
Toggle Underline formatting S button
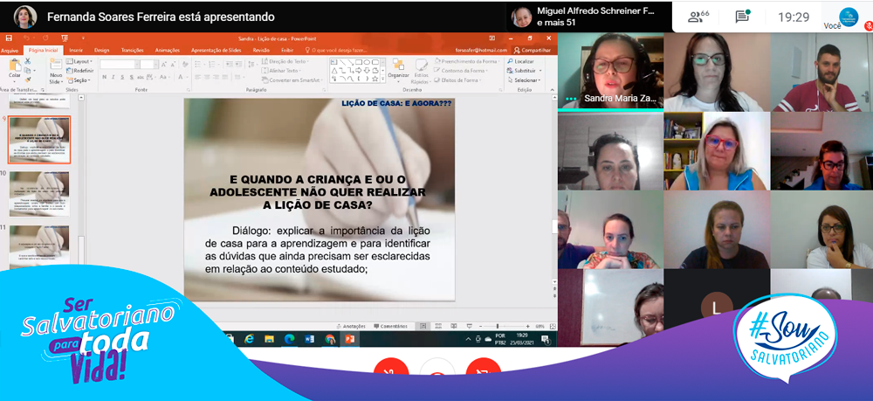[120, 77]
